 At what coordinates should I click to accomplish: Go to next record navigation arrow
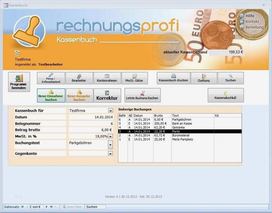[x=47, y=207]
